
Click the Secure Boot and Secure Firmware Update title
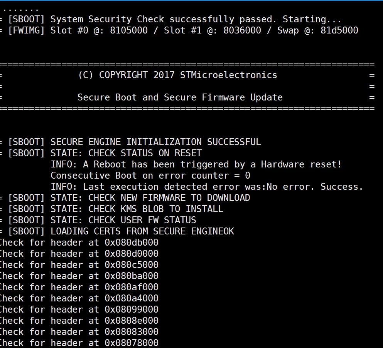tap(180, 97)
